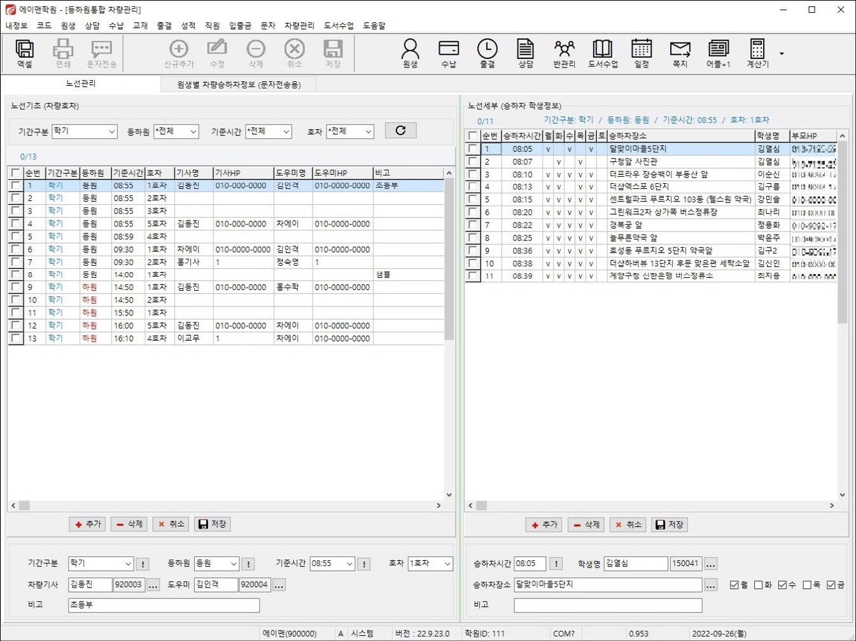The height and width of the screenshot is (641, 856).
Task: Click the top toolbar 삭제 icon
Action: click(x=256, y=53)
